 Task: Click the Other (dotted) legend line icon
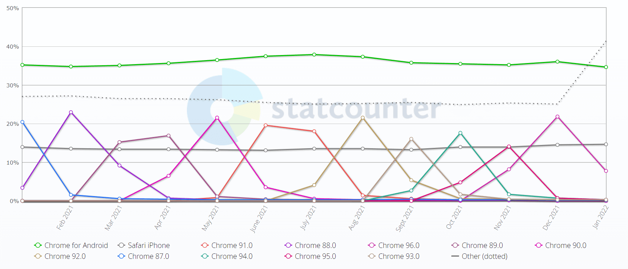[x=455, y=256]
